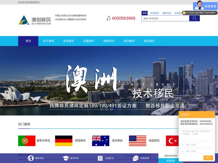Image resolution: width=218 pixels, height=163 pixels.
Task: Click the 移民评估 label in bottom bar
Action: 39,158
